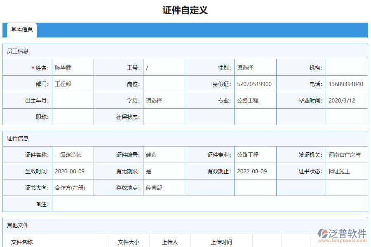Click the 毕业时间 date showing 2020/3/12
371x247 pixels.
(x=346, y=100)
